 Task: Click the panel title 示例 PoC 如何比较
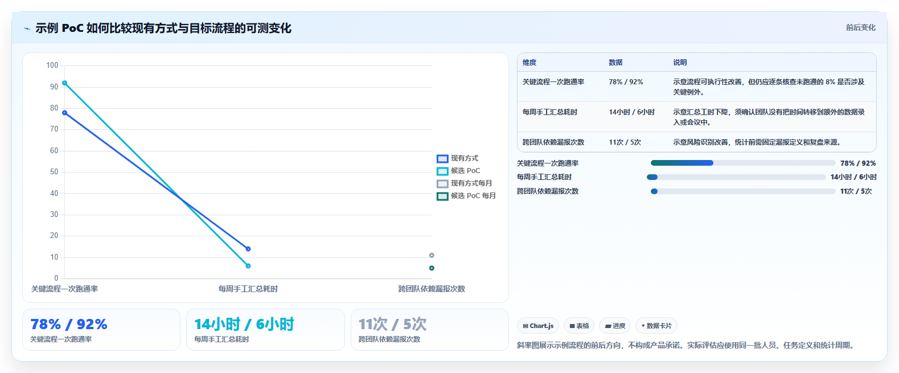point(163,28)
